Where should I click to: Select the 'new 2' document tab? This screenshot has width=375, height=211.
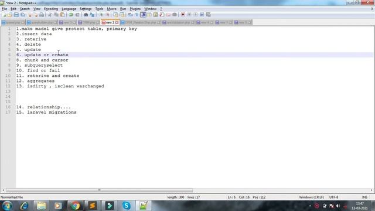click(110, 22)
